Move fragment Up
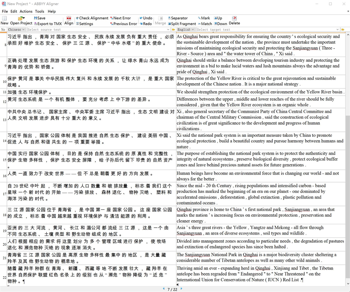The image size is (350, 292). pos(217,18)
